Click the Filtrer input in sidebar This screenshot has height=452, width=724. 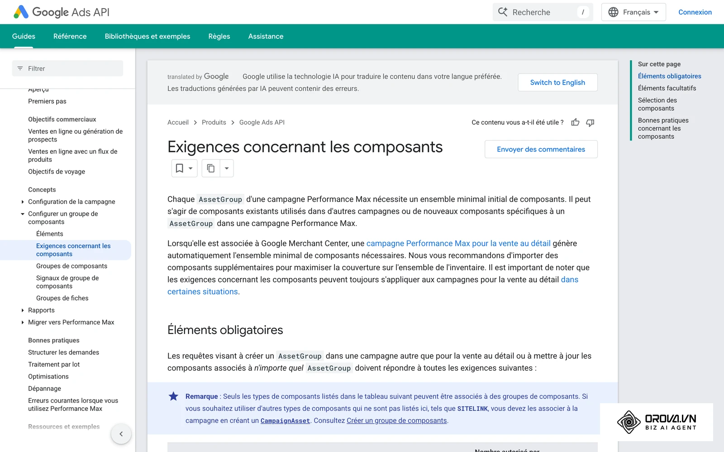[67, 69]
